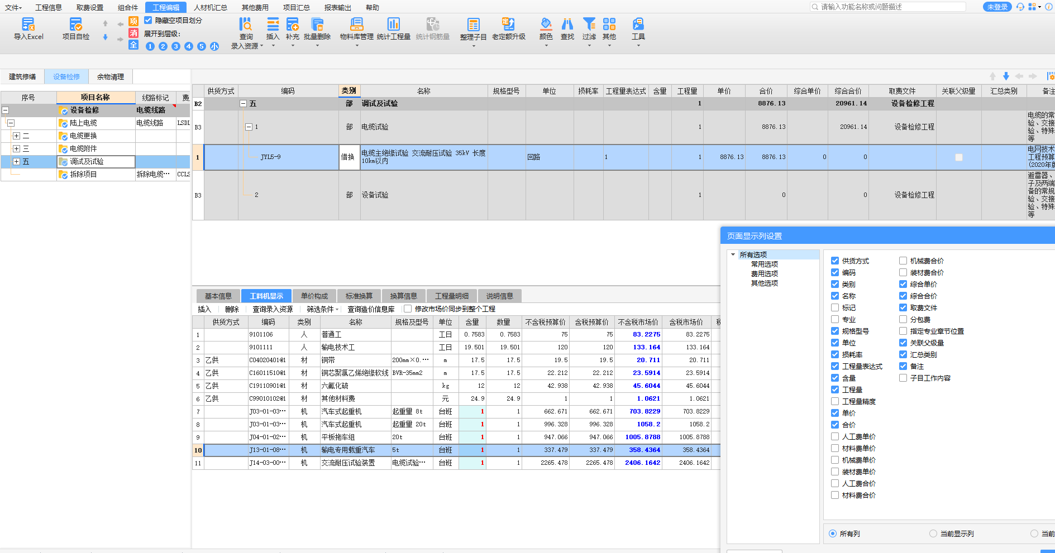Check the 工程量精度 column option
Image resolution: width=1055 pixels, height=553 pixels.
[x=835, y=401]
